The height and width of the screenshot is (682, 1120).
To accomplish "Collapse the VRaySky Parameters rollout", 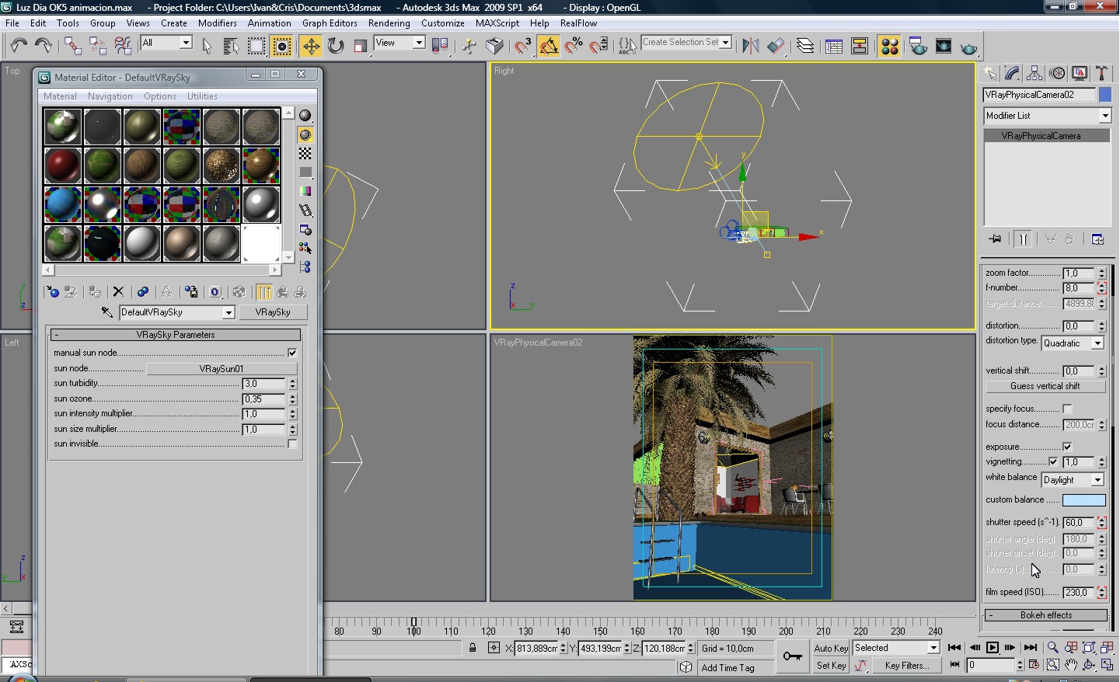I will click(x=176, y=335).
